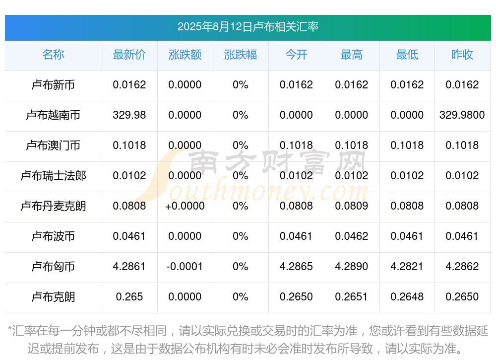
Task: Click the 0% change for 卢布匈币
Action: [241, 267]
